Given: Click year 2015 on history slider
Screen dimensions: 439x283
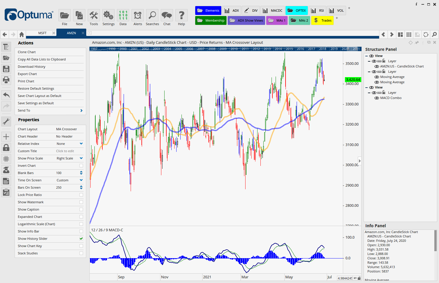Looking at the screenshot, I should point(289,49).
